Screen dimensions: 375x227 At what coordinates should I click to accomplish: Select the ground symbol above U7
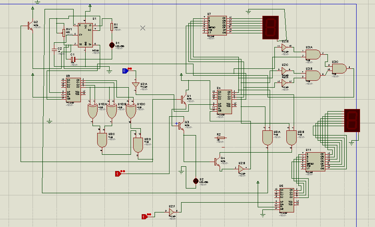click(x=248, y=12)
